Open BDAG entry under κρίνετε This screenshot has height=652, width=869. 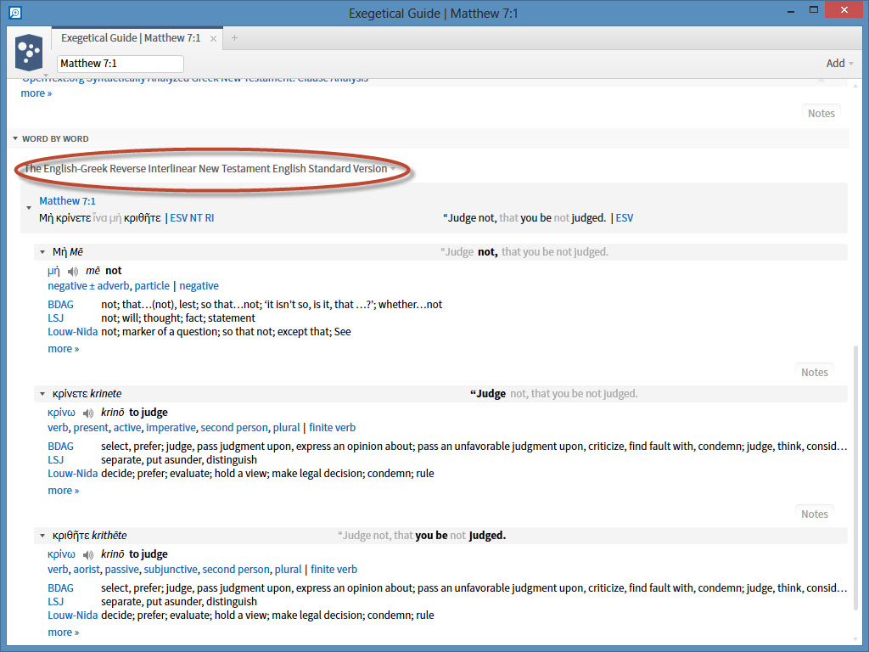tap(60, 447)
